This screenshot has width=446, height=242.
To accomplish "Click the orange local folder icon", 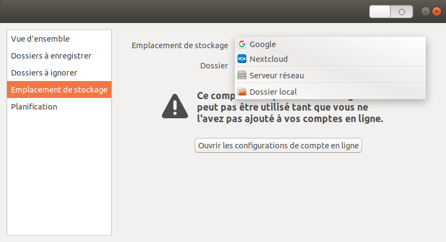I will point(242,92).
